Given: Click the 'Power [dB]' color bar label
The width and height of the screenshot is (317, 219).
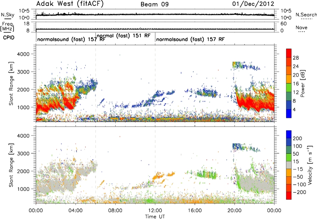Looking at the screenshot, I should tap(303, 83).
